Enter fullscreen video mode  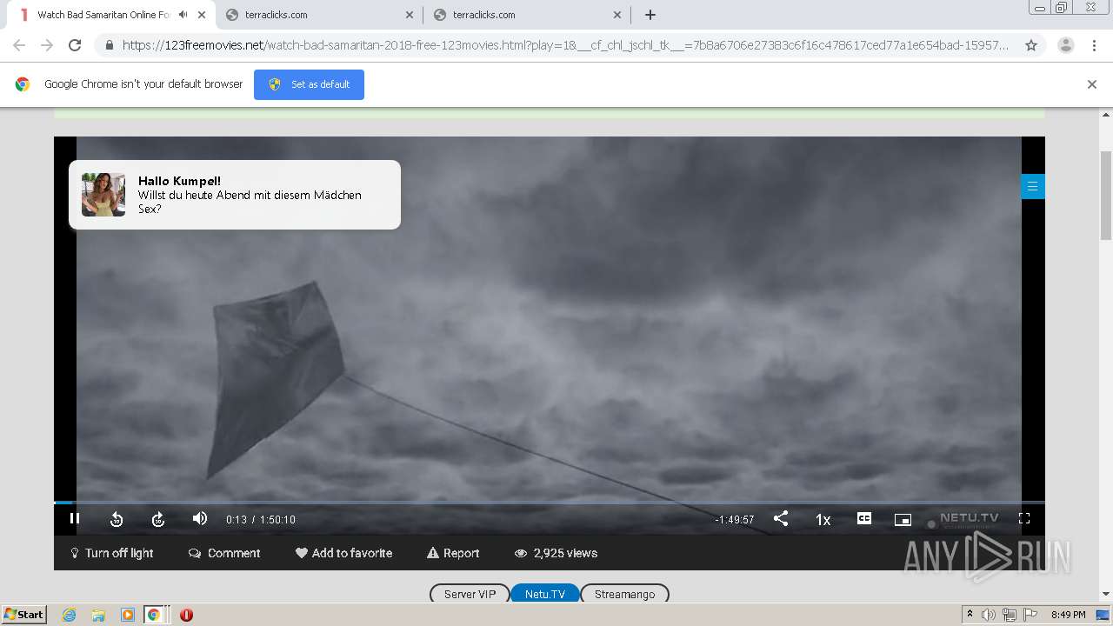(x=1024, y=518)
